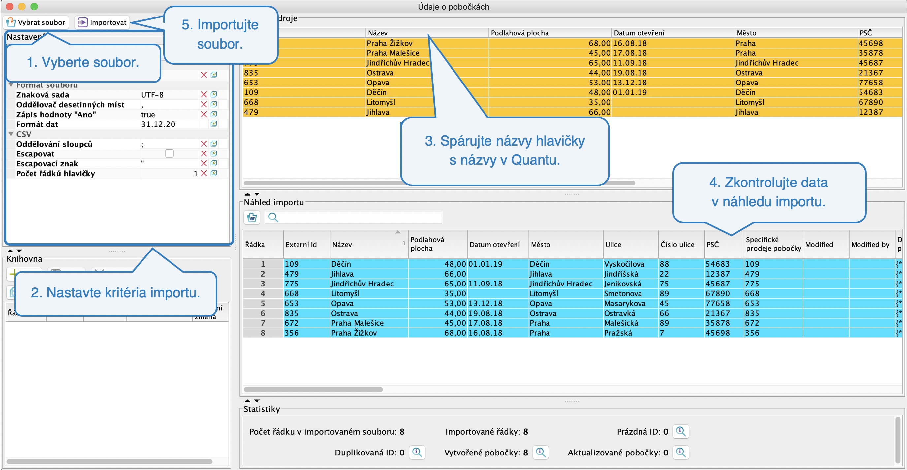The height and width of the screenshot is (470, 907).
Task: Click the blue copy icon for Oddělovač desetinných míst
Action: pyautogui.click(x=214, y=104)
